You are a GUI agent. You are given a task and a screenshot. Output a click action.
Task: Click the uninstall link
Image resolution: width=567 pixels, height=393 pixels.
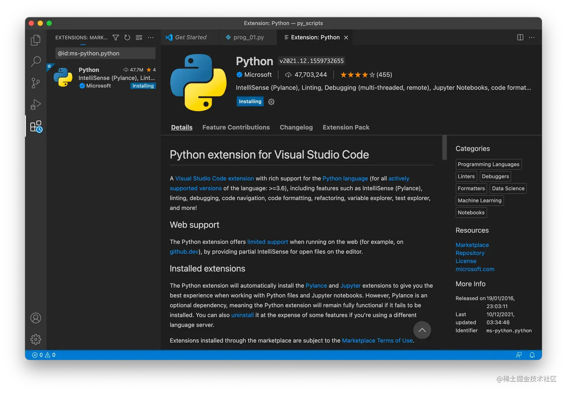[243, 315]
